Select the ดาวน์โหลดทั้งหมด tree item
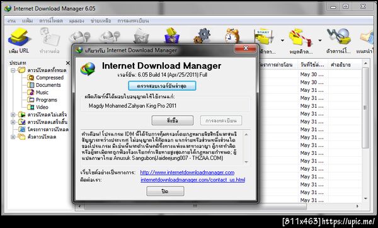378x228 pixels. 47,71
